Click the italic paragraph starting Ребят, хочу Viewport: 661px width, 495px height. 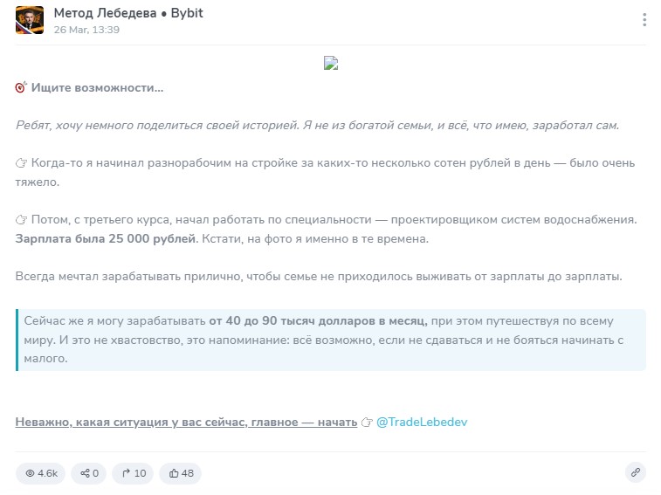317,126
